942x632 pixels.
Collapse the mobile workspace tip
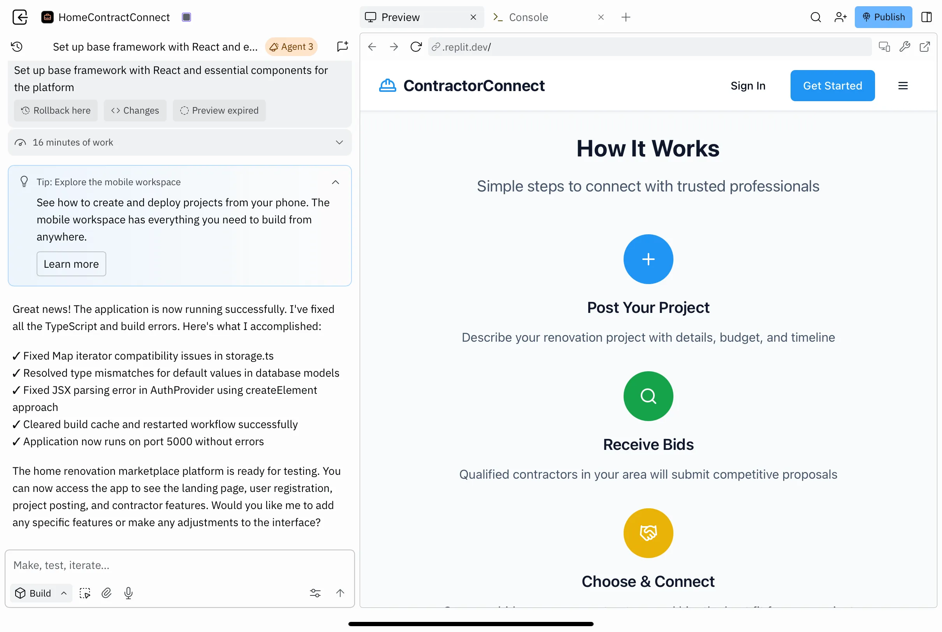point(335,182)
